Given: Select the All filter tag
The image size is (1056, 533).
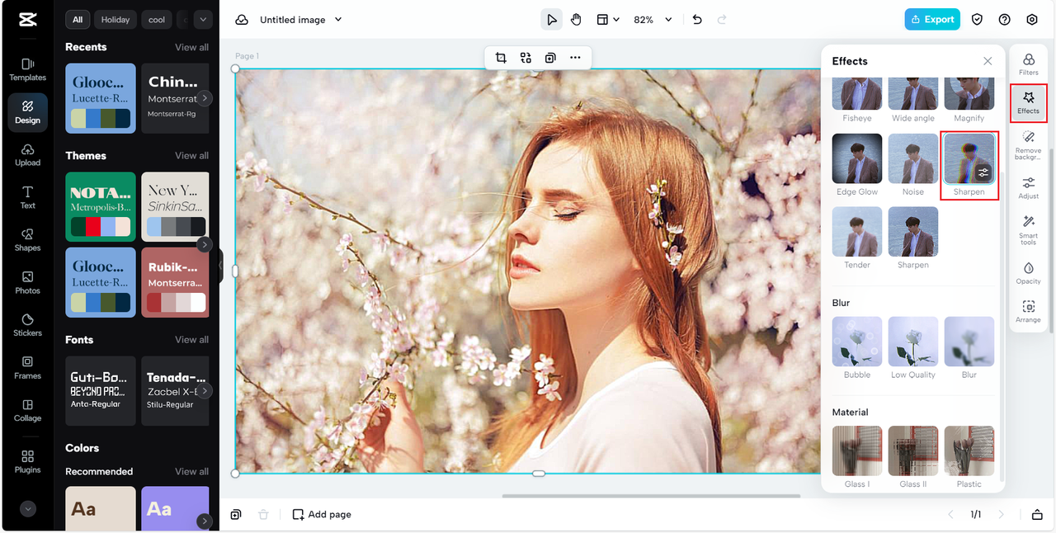Looking at the screenshot, I should [78, 19].
